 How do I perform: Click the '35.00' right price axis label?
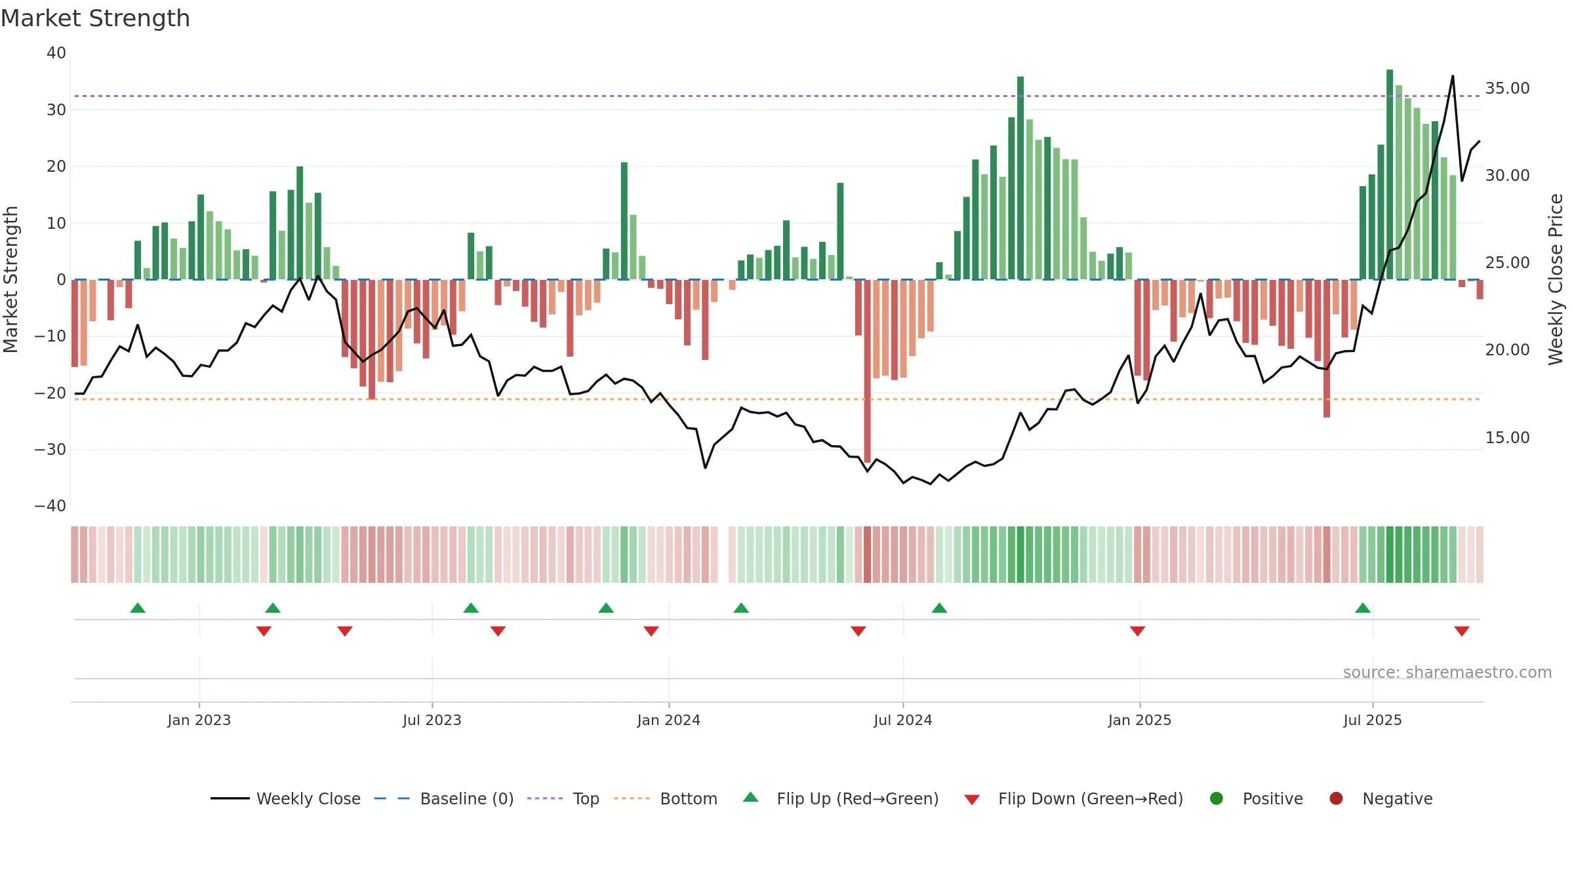[1507, 88]
